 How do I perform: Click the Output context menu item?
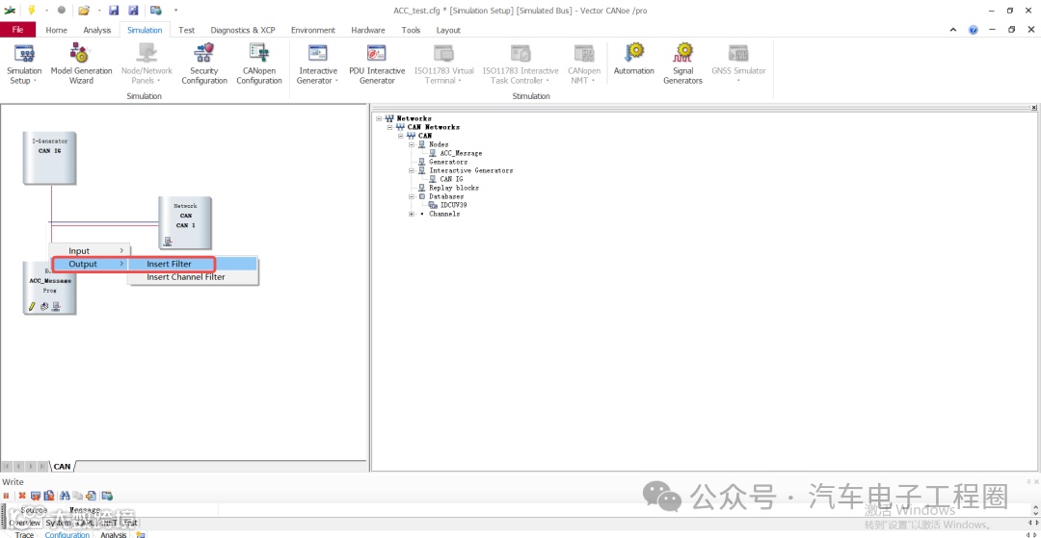pyautogui.click(x=91, y=264)
